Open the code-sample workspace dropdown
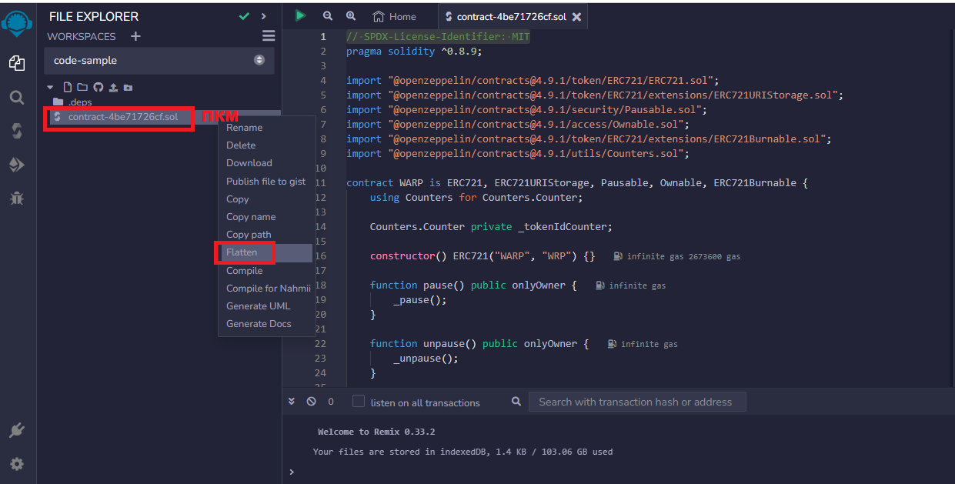The height and width of the screenshot is (484, 955). pyautogui.click(x=159, y=60)
